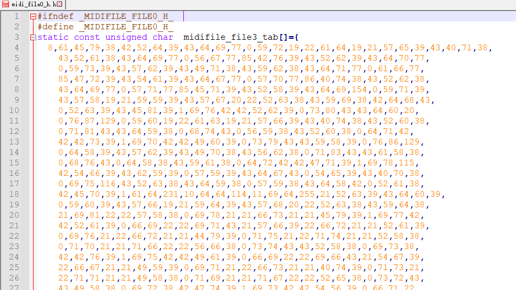Viewport: 516px width, 290px height.
Task: Place cursor on the #define directive
Action: click(56, 27)
